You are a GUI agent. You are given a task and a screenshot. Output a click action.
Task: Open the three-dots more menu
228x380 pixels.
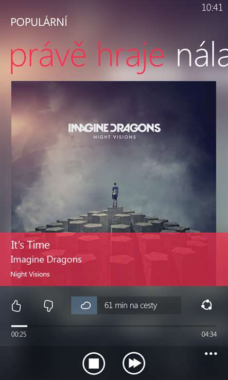click(x=211, y=354)
